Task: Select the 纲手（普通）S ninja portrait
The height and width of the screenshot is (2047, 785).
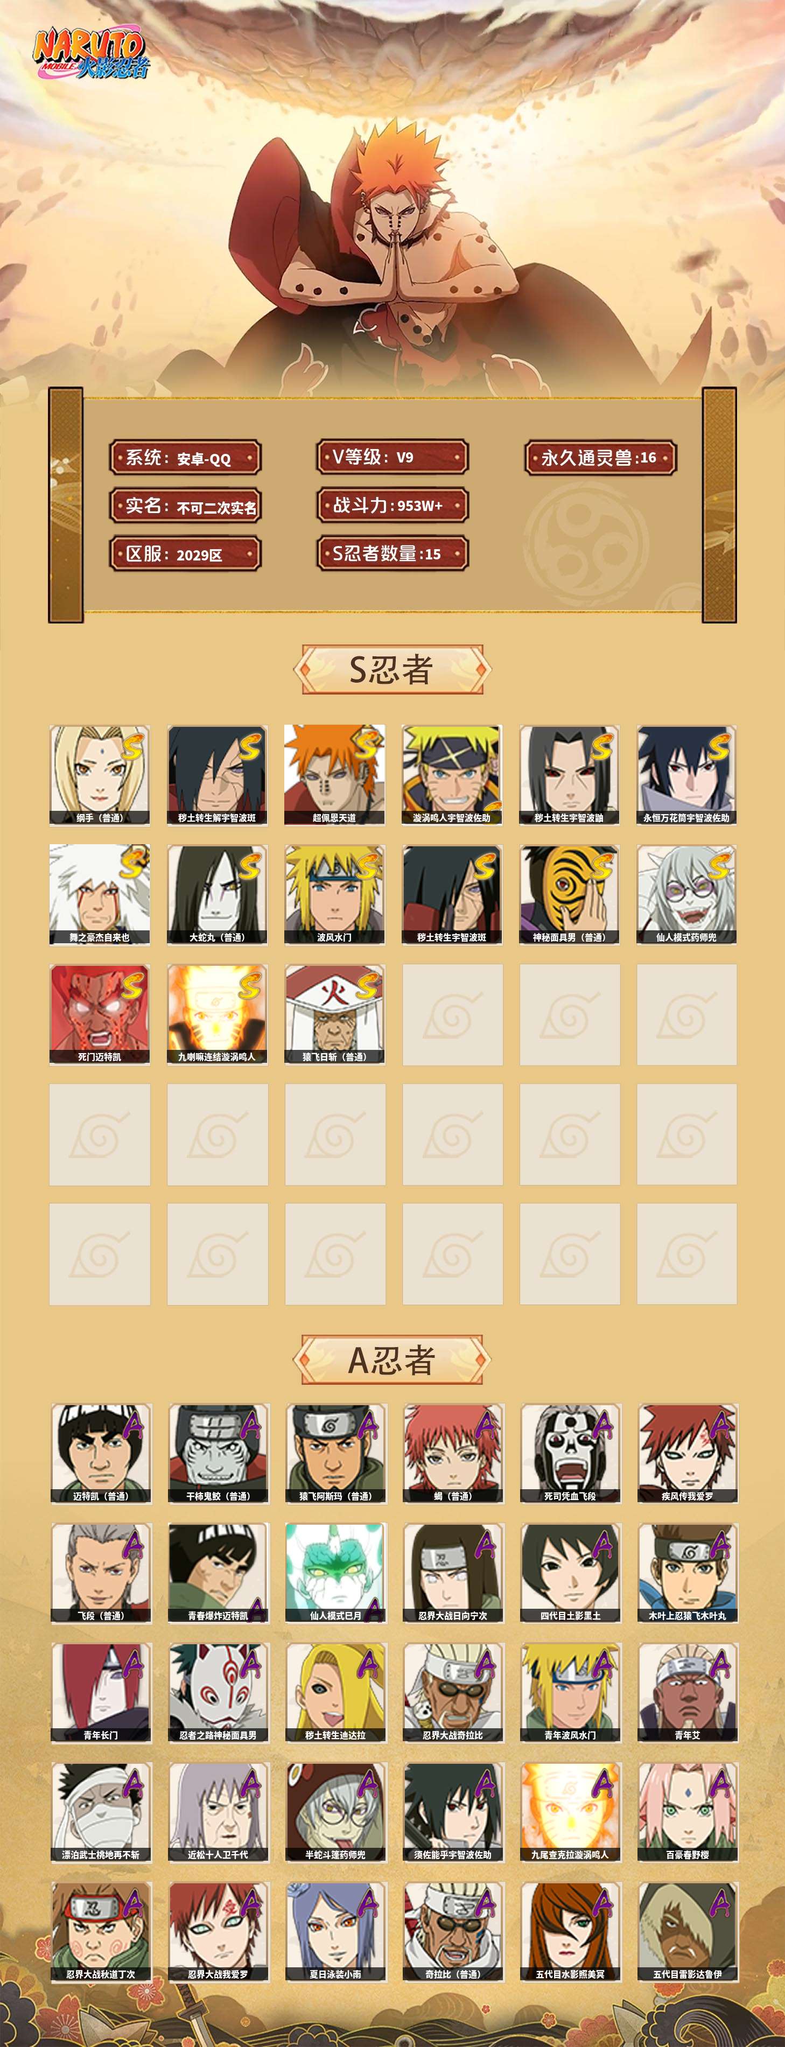Action: pyautogui.click(x=99, y=775)
